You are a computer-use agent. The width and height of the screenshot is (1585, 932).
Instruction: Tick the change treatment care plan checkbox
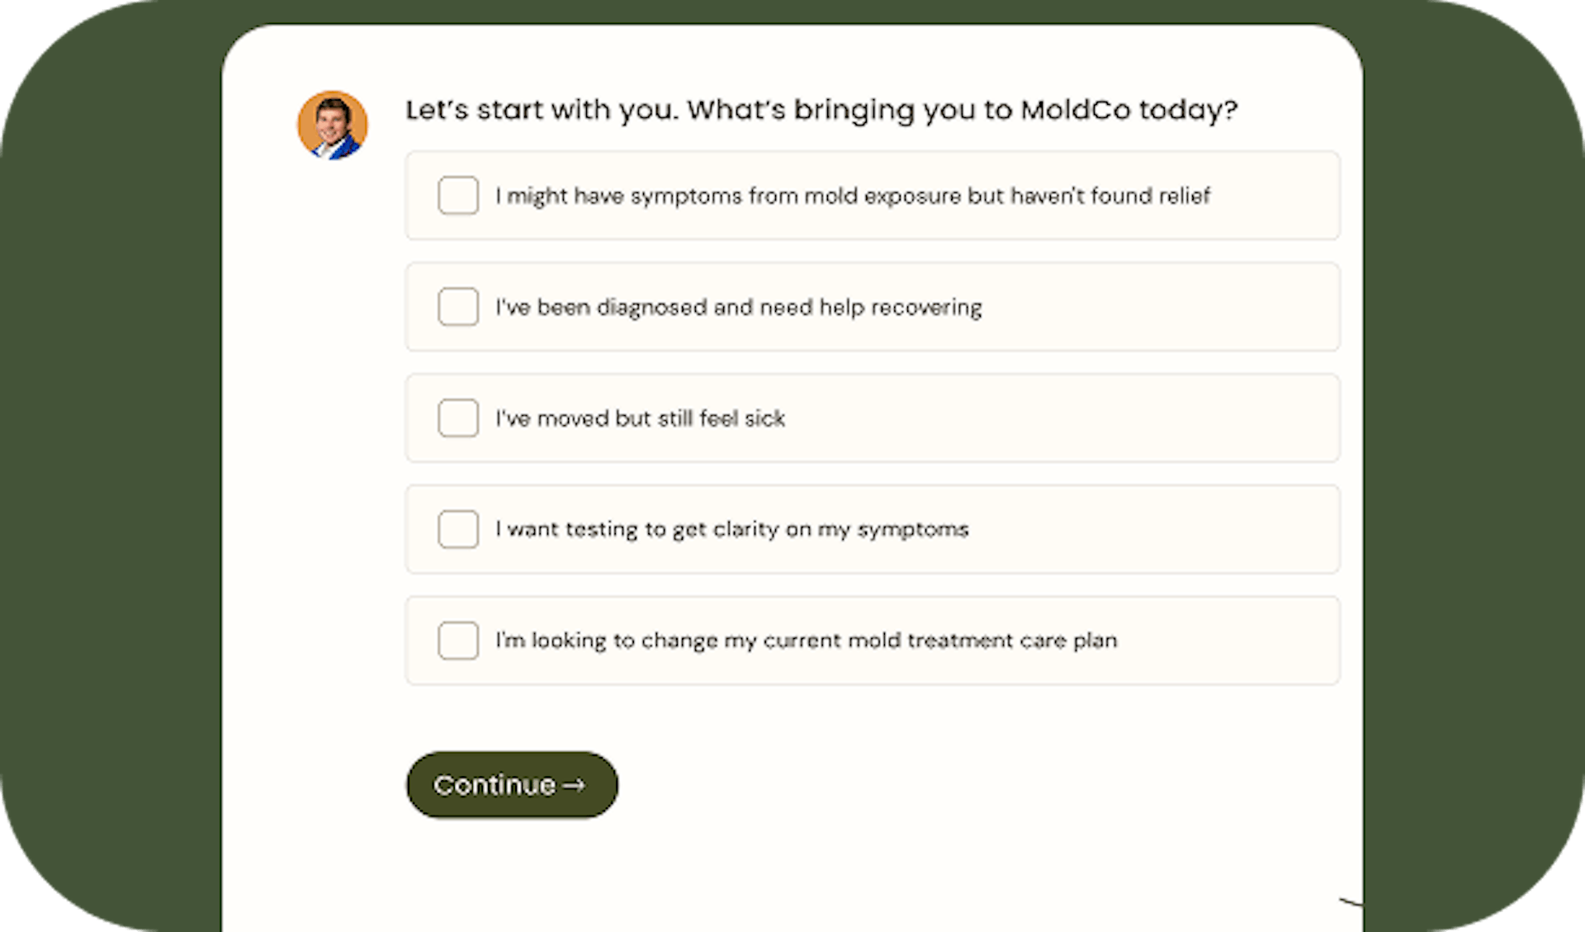coord(457,640)
